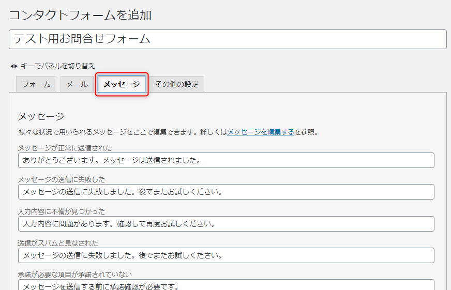Edit the メッセージの送信に失敗した field
Image resolution: width=451 pixels, height=290 pixels.
click(x=226, y=192)
